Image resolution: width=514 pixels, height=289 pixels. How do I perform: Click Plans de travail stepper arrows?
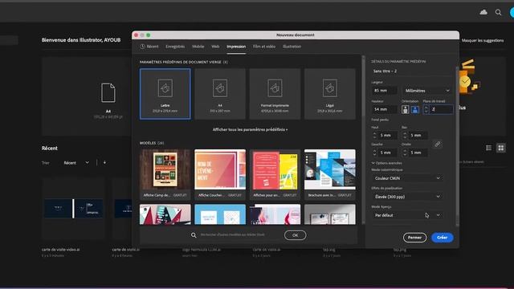426,109
